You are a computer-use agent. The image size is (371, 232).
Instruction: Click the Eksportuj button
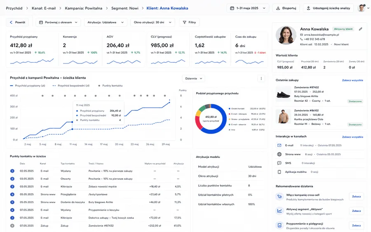(x=286, y=8)
